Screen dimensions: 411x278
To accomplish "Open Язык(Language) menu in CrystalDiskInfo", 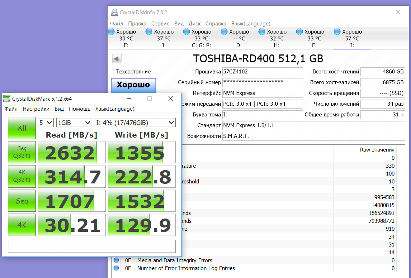I will point(251,24).
